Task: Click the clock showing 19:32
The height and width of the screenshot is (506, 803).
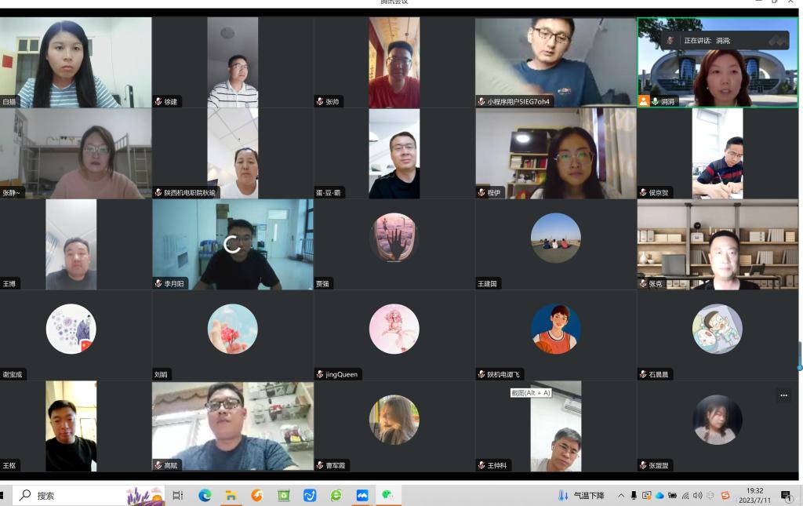Action: click(754, 495)
